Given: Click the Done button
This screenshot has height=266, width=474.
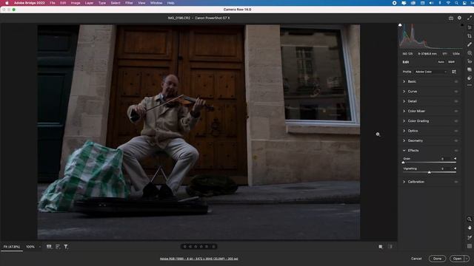Looking at the screenshot, I should click(437, 259).
